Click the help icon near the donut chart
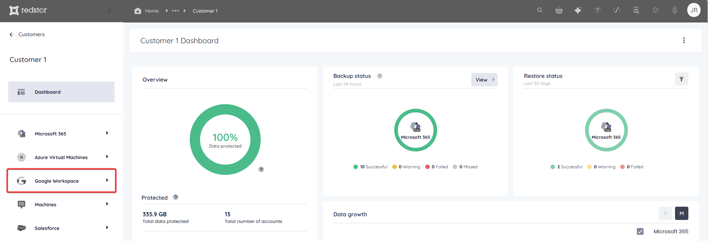Image resolution: width=708 pixels, height=241 pixels. coord(261,169)
